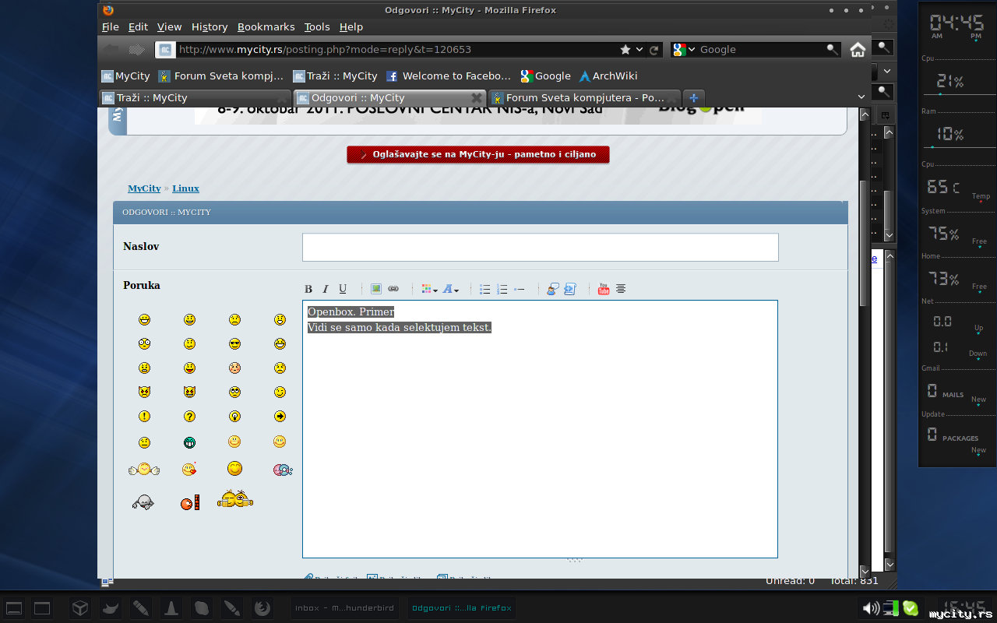
Task: Show the list of all tabs
Action: tap(861, 97)
